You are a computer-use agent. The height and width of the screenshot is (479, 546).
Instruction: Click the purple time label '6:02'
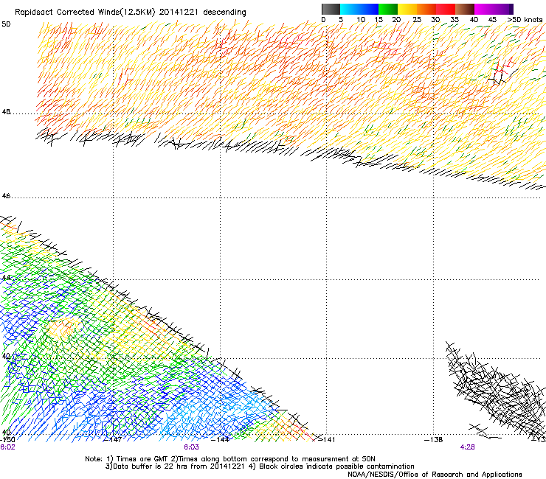coord(7,447)
